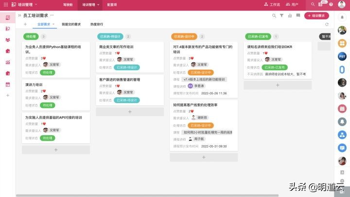Click the global search icon in header
Image resolution: width=350 pixels, height=197 pixels.
[x=313, y=4]
